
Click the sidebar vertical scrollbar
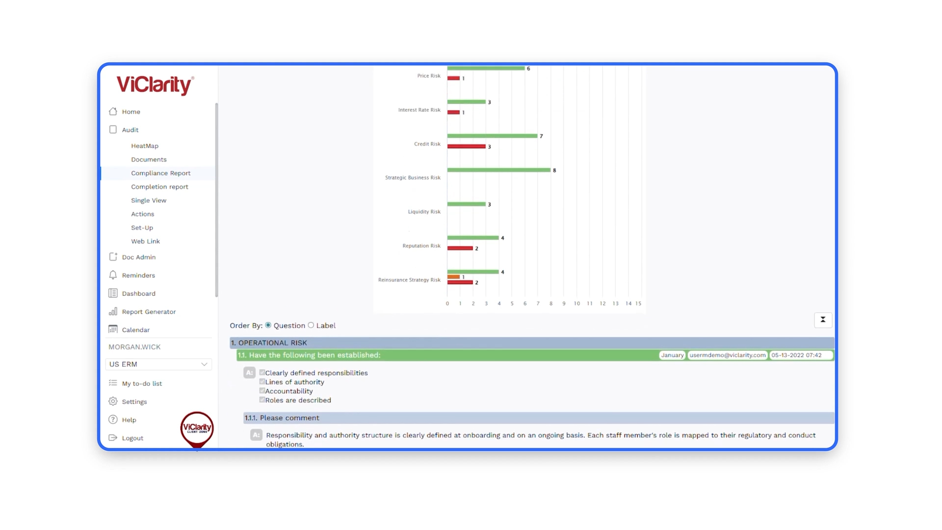coord(216,200)
